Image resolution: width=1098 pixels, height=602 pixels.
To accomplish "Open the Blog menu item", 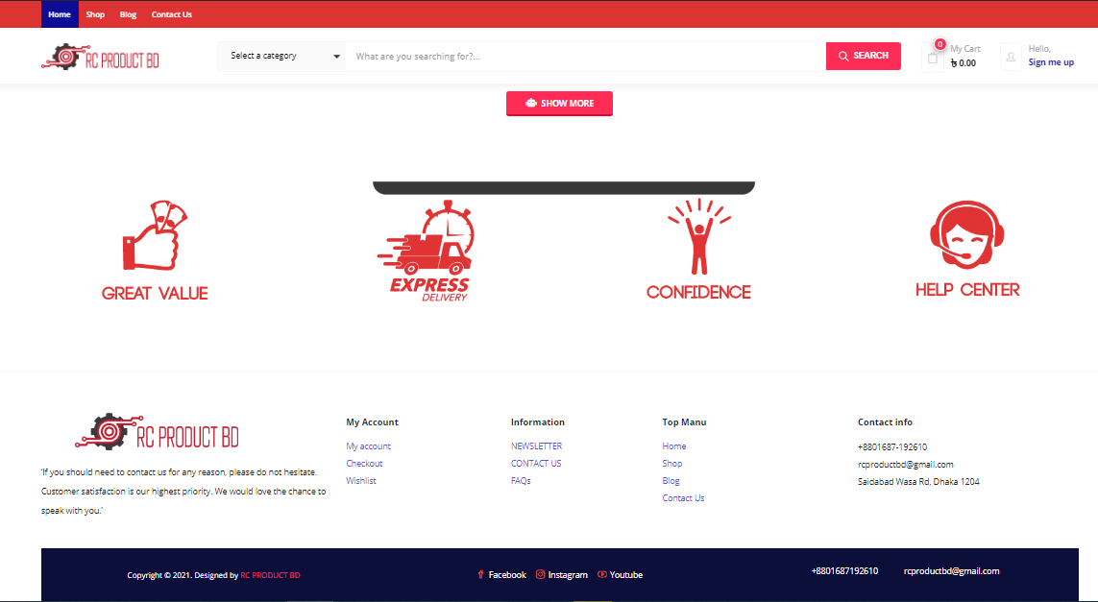I will 128,14.
